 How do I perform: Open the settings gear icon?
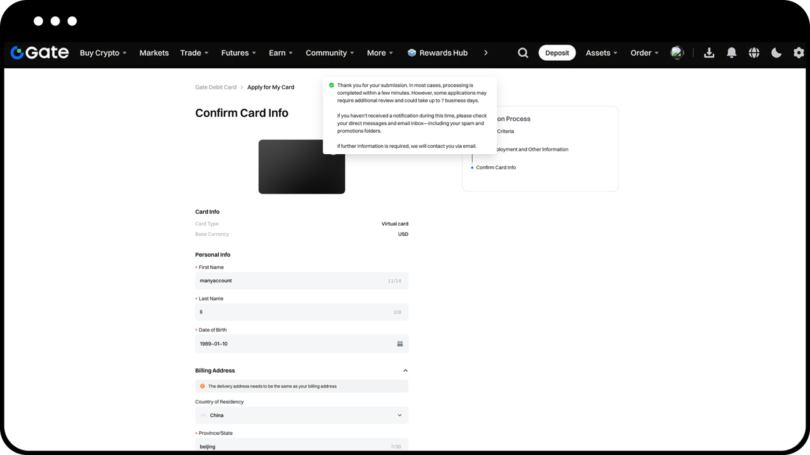(x=799, y=53)
